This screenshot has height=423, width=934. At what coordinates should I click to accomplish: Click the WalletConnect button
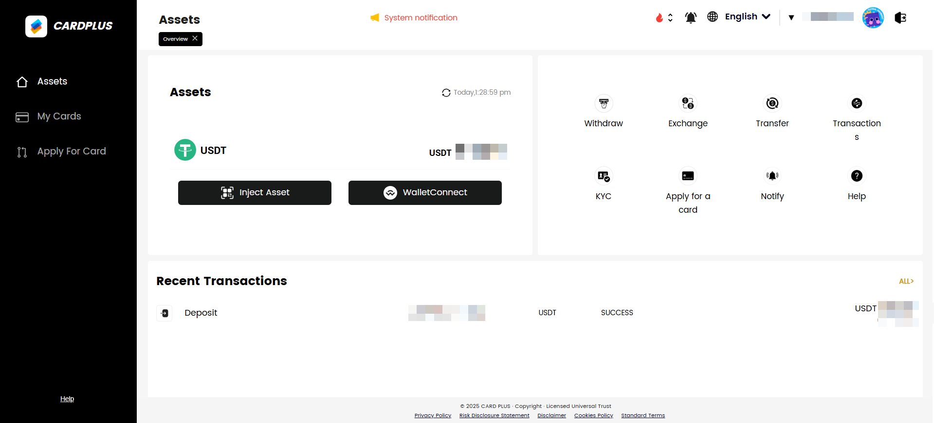[x=425, y=193]
